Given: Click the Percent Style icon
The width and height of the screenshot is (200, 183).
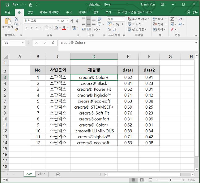Looking at the screenshot, I should [x=117, y=24].
